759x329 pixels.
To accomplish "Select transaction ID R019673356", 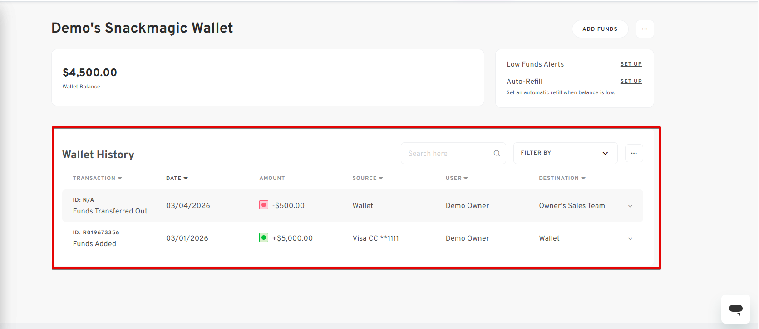I will click(96, 232).
